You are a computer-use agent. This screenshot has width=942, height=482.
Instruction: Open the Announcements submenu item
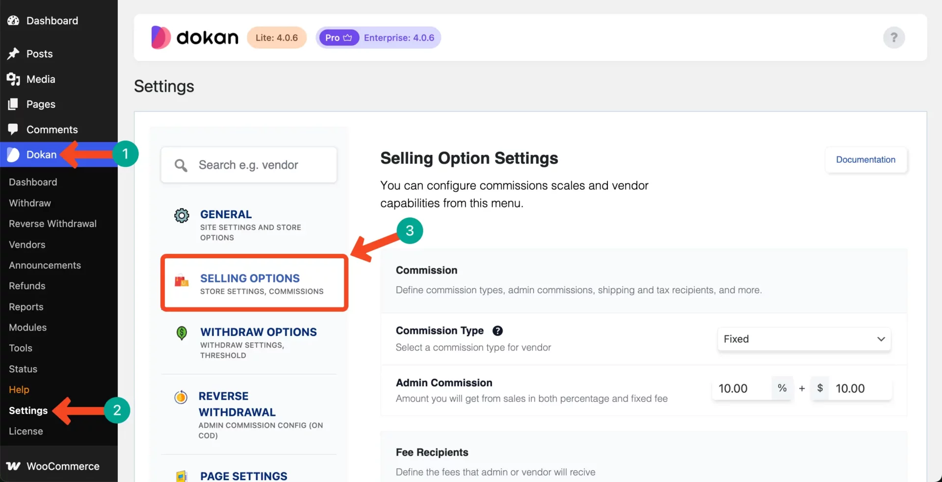tap(45, 265)
